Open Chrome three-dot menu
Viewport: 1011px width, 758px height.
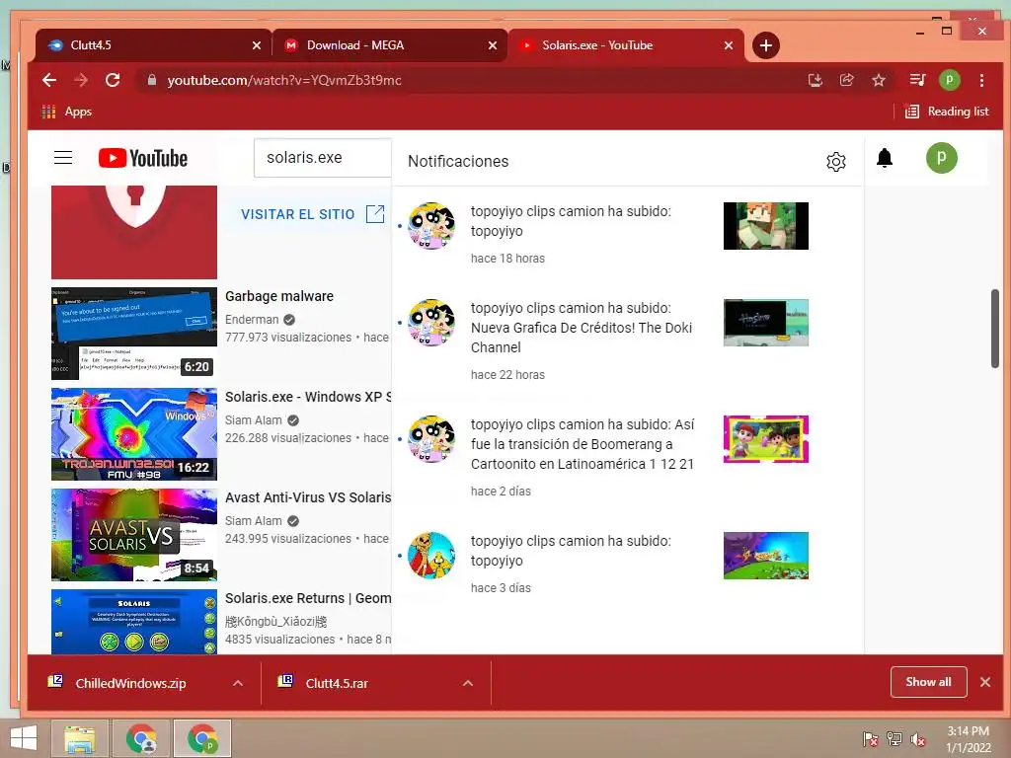tap(981, 80)
